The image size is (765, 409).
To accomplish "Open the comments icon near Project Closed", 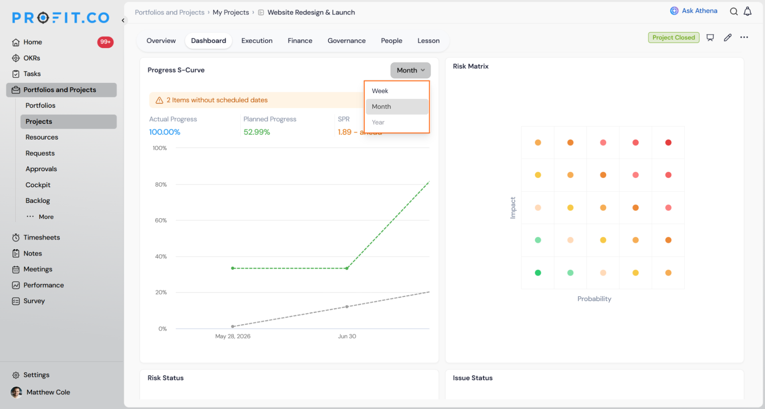I will click(x=710, y=37).
